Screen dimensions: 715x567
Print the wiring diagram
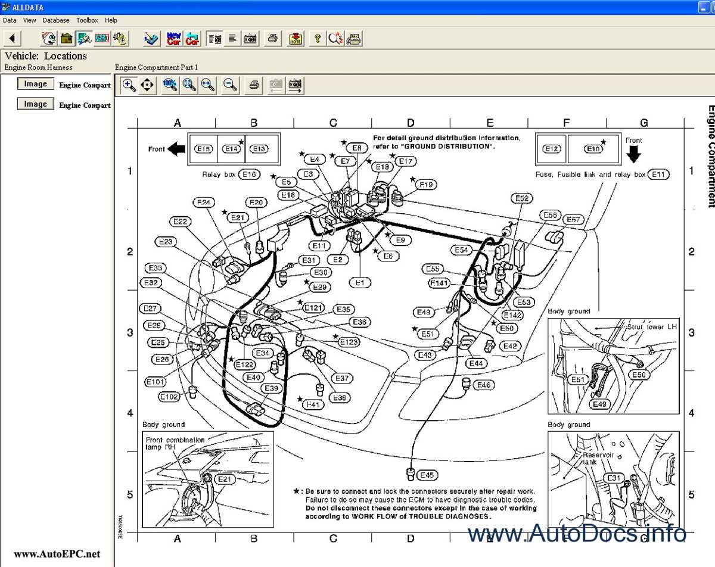253,85
